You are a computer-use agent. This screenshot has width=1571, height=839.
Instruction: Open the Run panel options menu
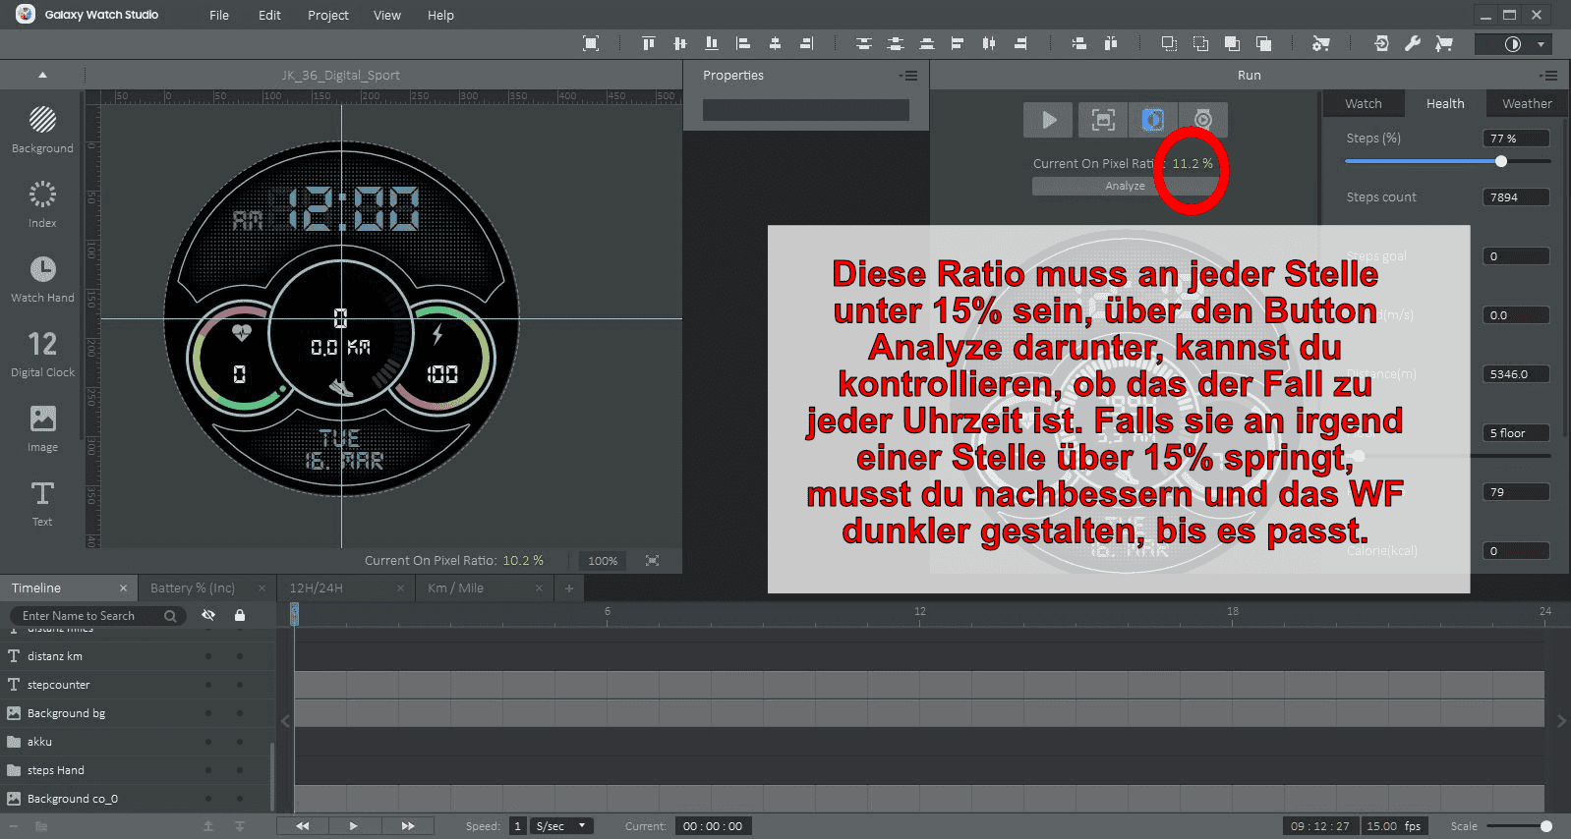tap(1549, 76)
